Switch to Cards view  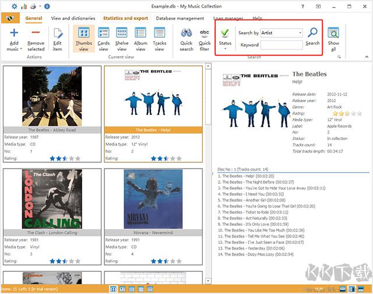(103, 38)
